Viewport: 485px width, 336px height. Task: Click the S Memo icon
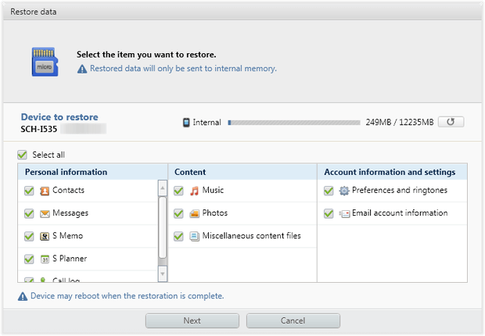[45, 236]
